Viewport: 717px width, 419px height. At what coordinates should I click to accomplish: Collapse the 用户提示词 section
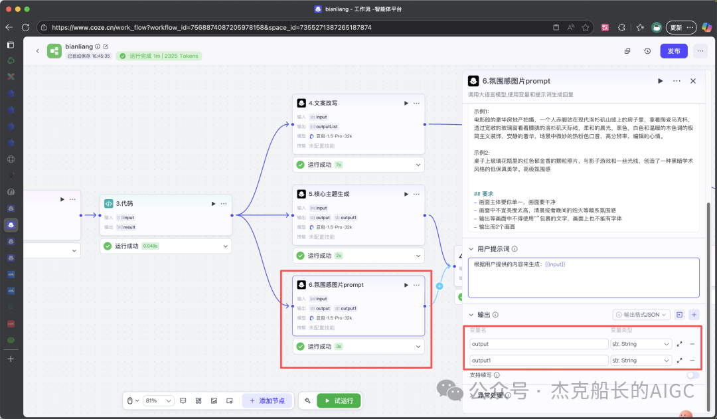click(471, 249)
